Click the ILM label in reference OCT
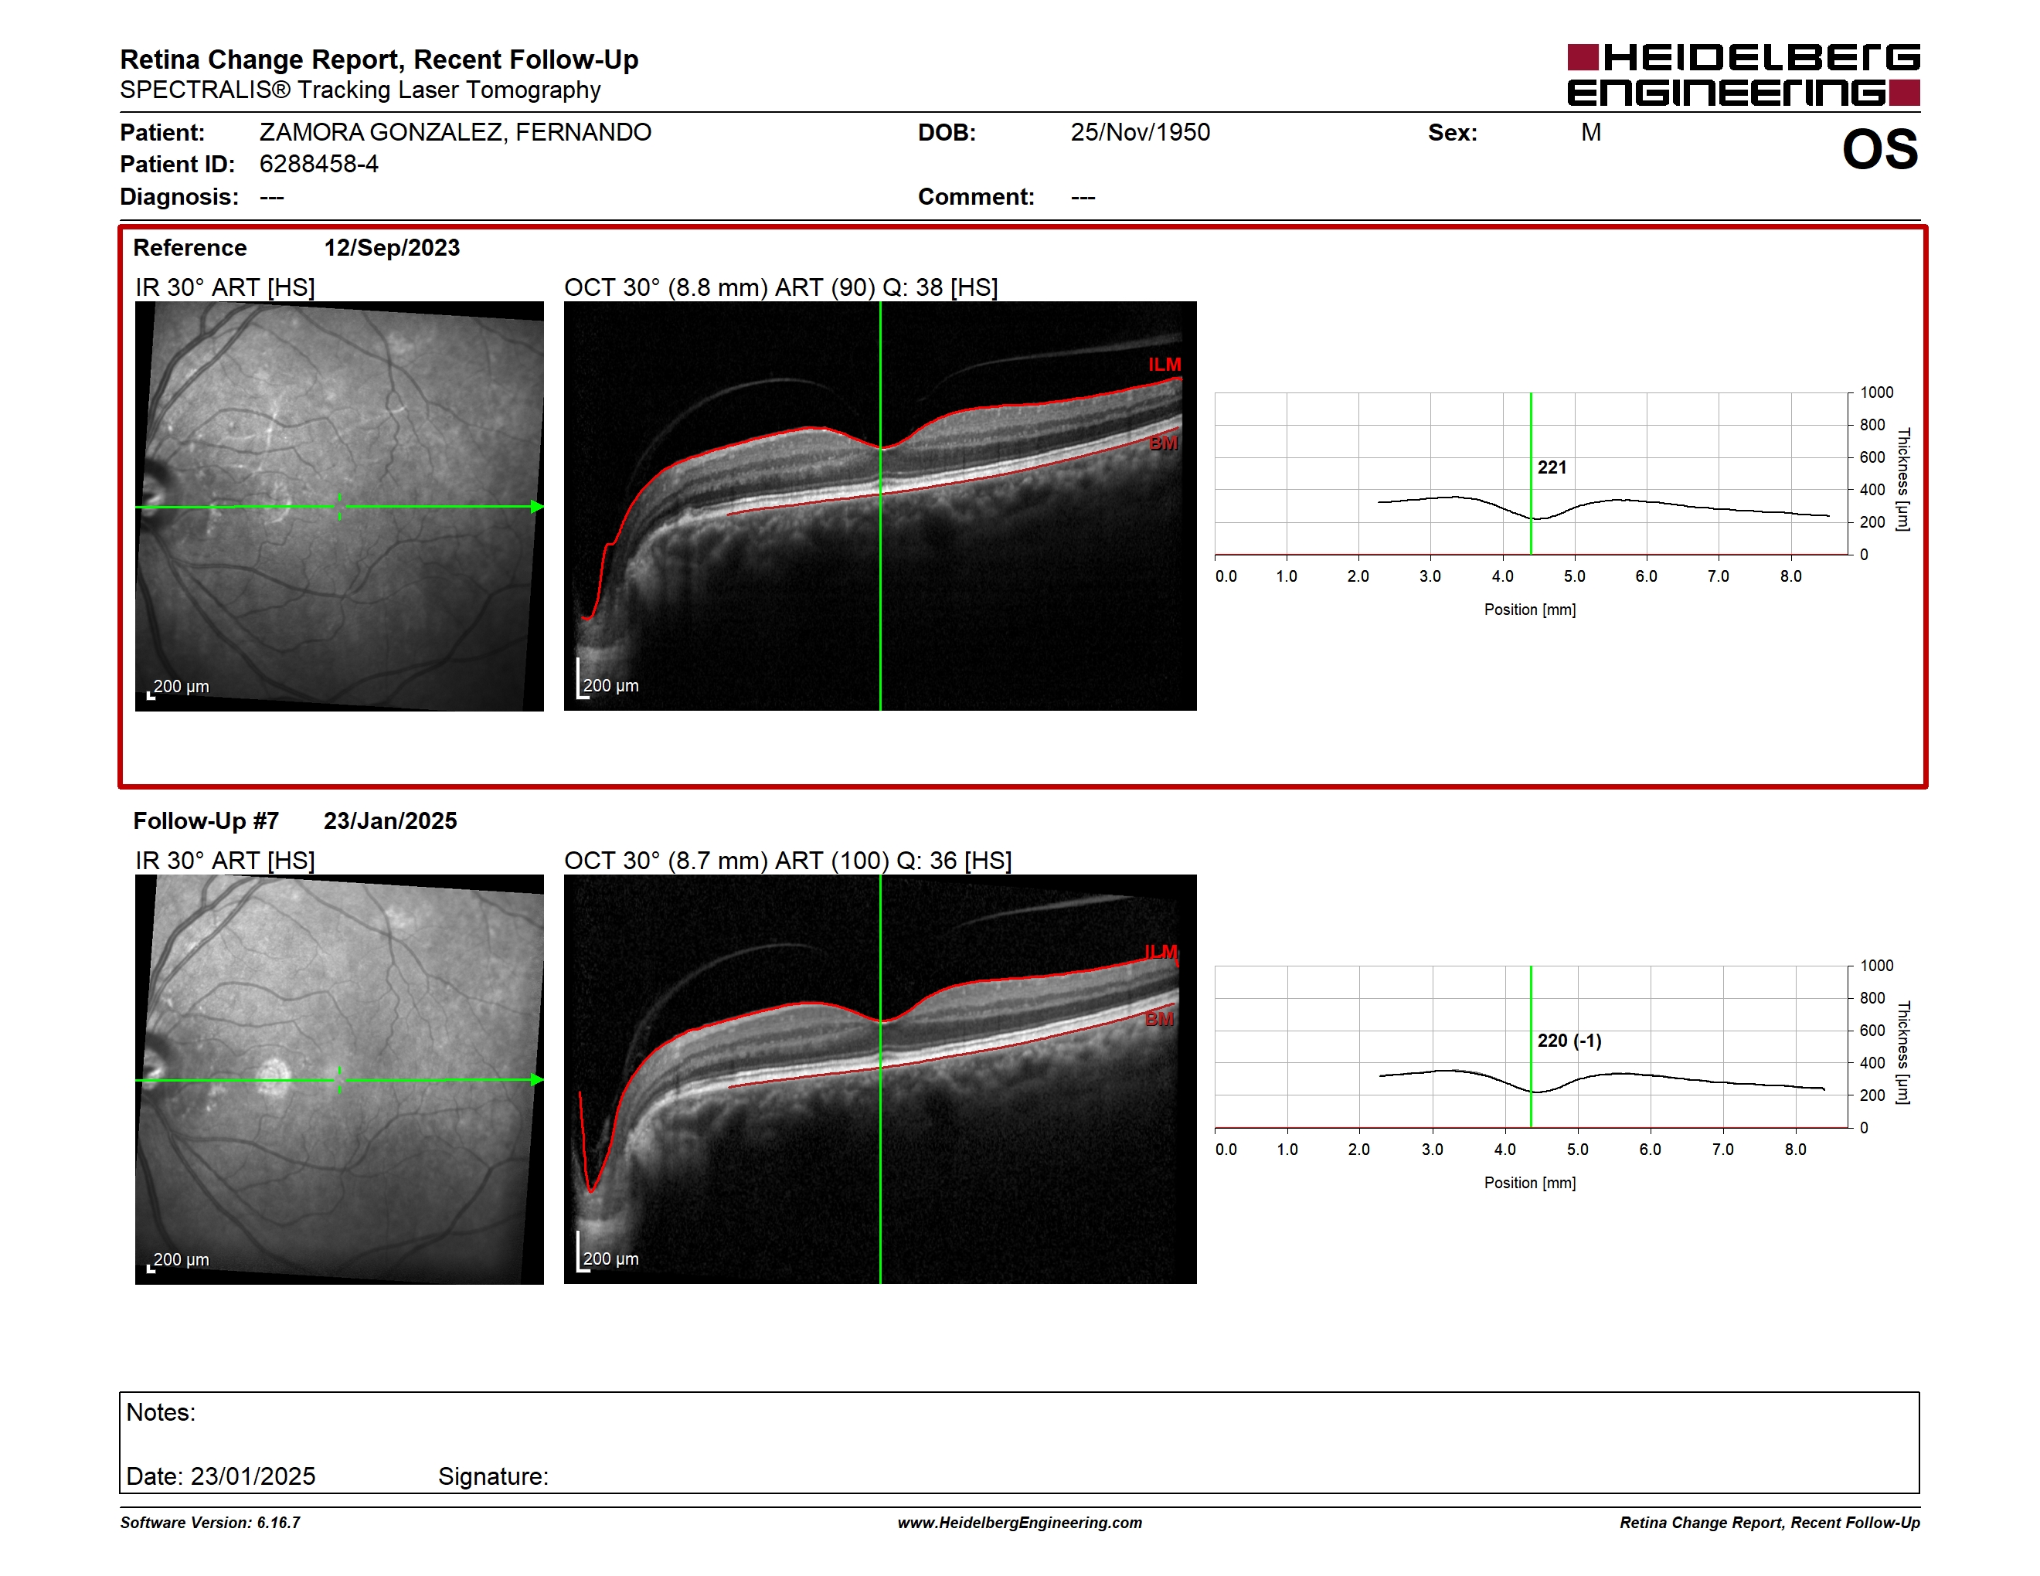The width and height of the screenshot is (2040, 1576). click(x=1164, y=365)
